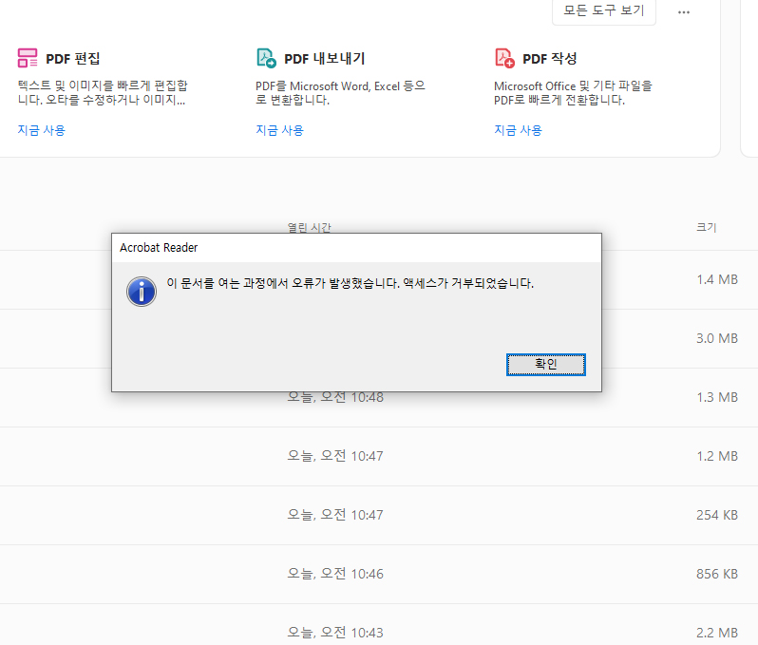Image resolution: width=758 pixels, height=645 pixels.
Task: Click the PDF 작성 tool icon
Action: [504, 58]
